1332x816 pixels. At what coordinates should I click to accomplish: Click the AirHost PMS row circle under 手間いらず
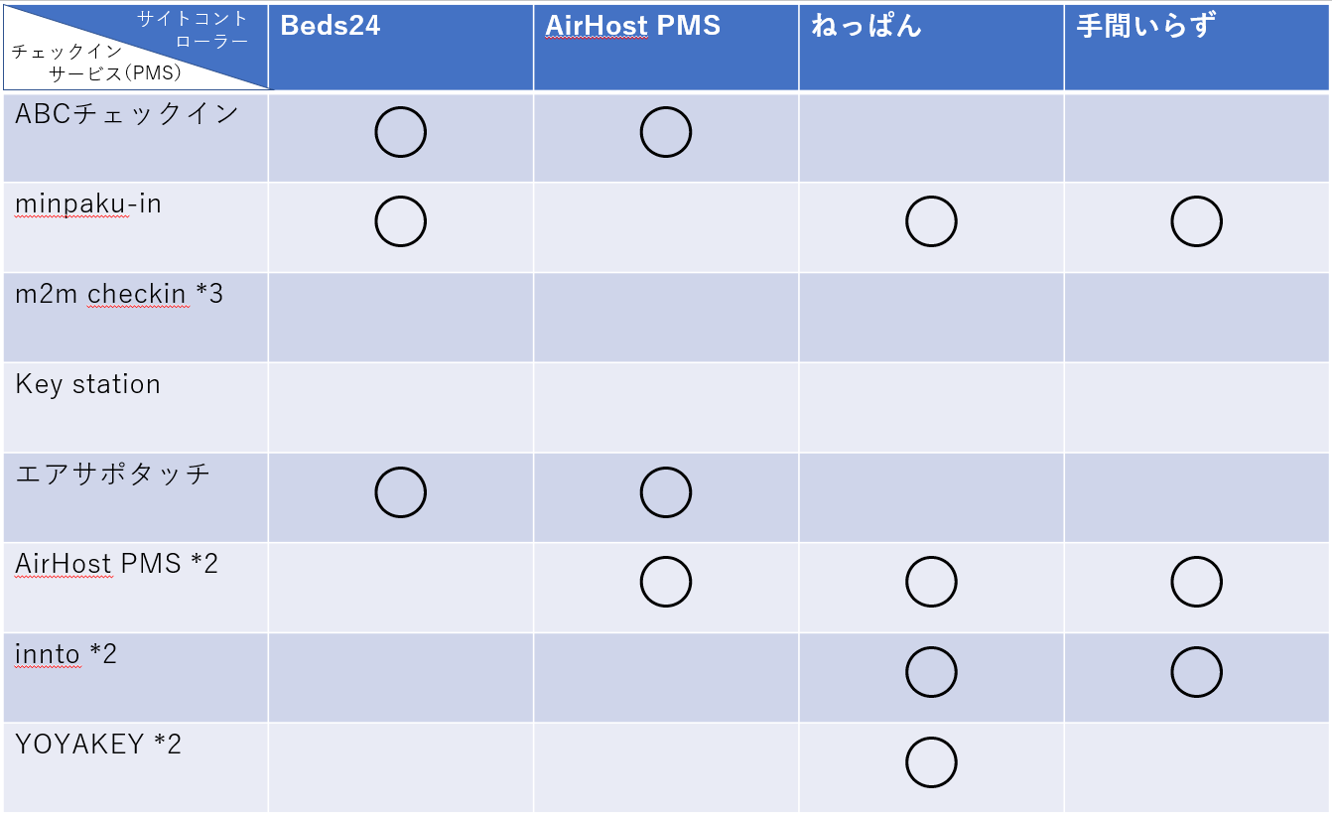(x=1196, y=583)
